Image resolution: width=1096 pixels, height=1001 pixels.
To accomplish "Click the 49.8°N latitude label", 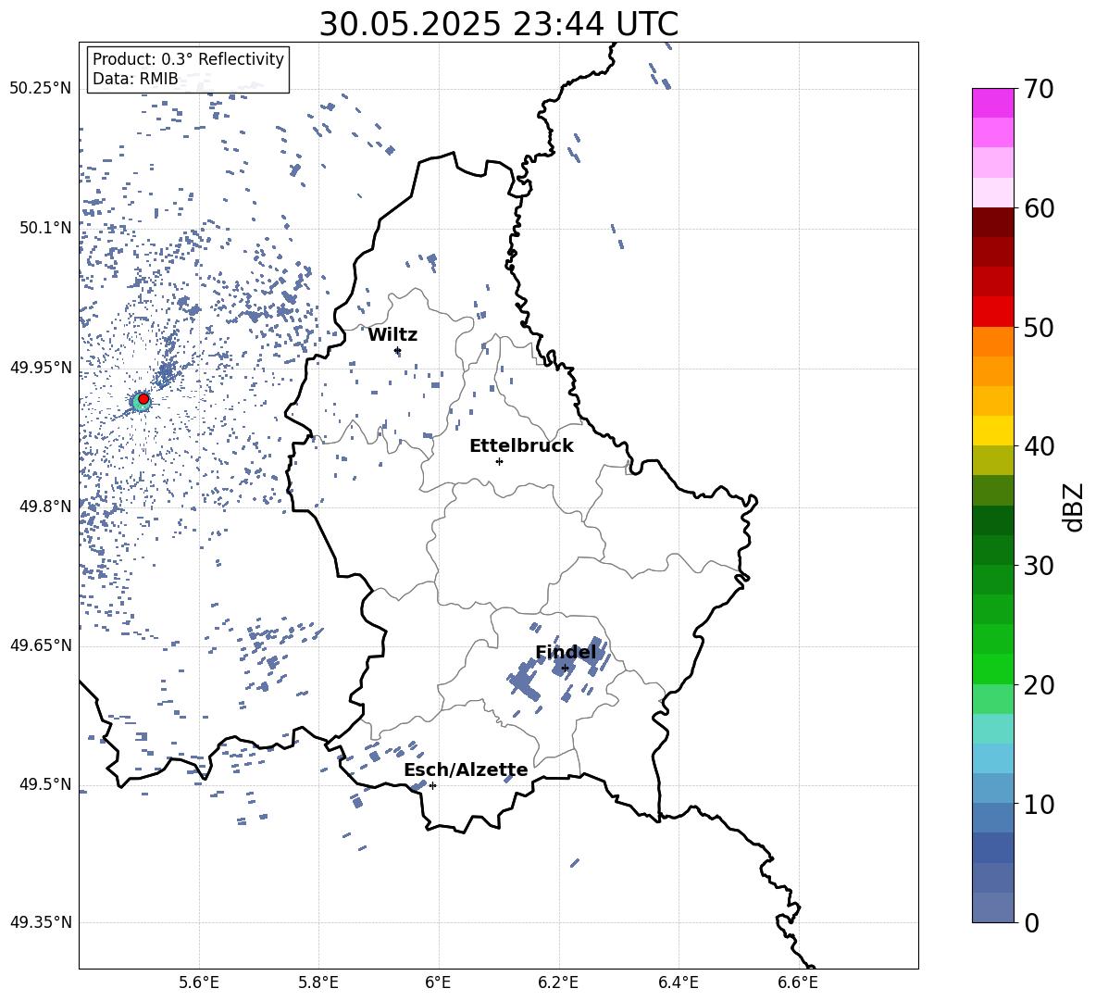I will (44, 507).
